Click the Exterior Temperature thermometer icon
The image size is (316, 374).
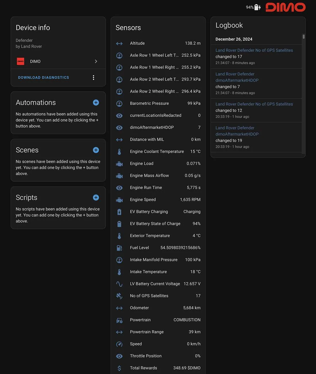(119, 236)
